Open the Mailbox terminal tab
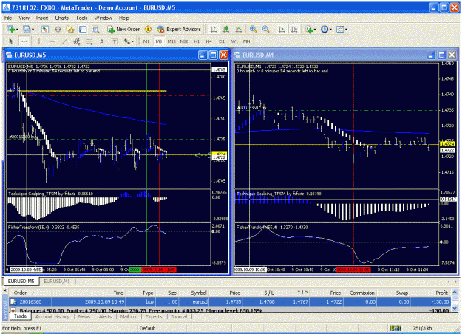 129,316
